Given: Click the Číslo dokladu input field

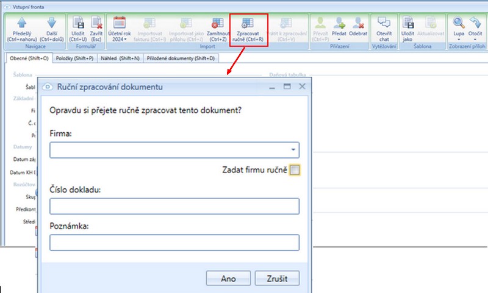Looking at the screenshot, I should click(x=174, y=207).
